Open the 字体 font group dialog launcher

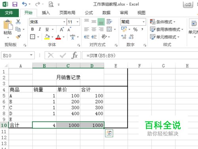(x=79, y=45)
